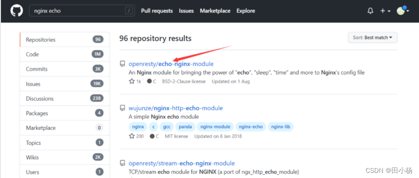Click the TCP/stream echo module description
Image resolution: width=419 pixels, height=178 pixels.
[214, 171]
